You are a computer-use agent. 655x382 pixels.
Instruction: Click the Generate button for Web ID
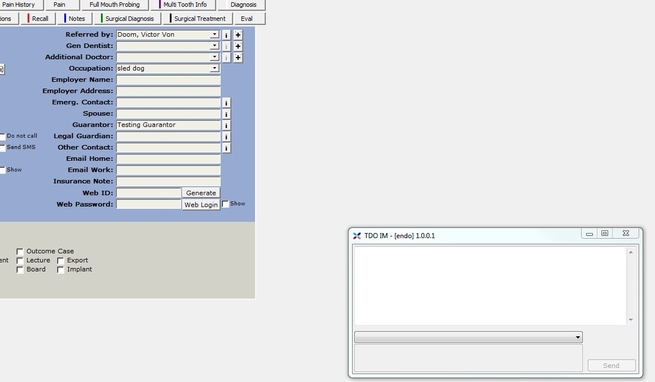201,193
